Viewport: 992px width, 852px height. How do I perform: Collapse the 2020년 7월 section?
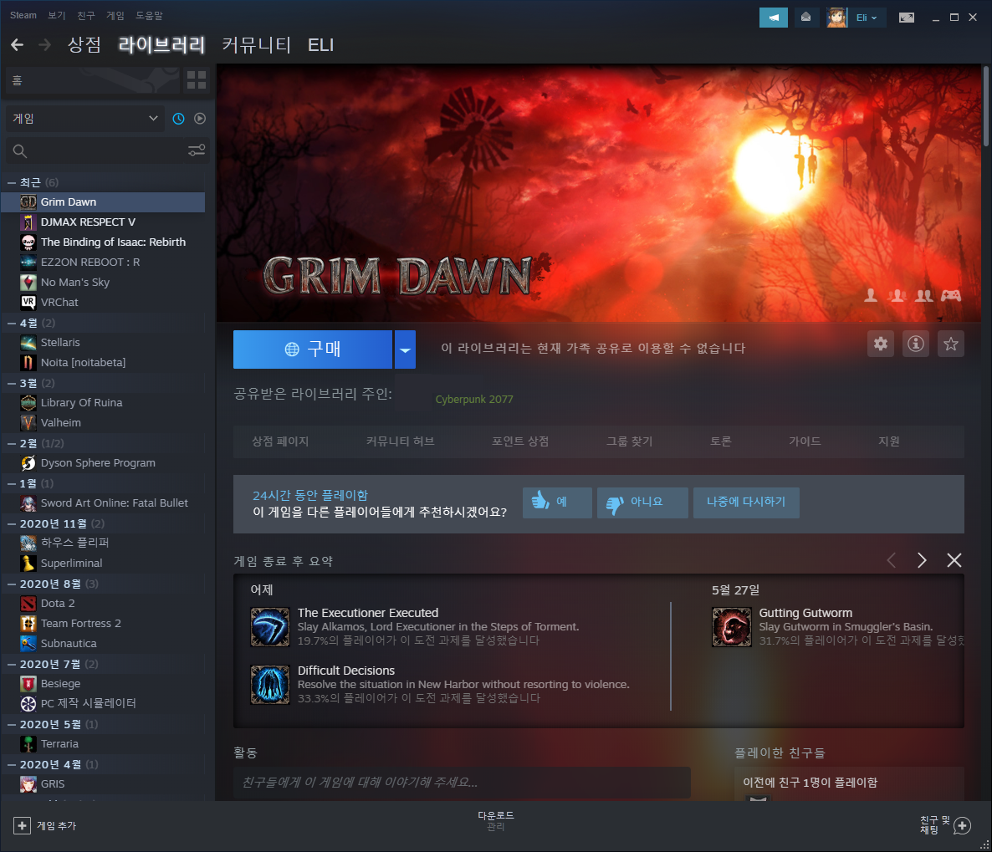pyautogui.click(x=12, y=664)
